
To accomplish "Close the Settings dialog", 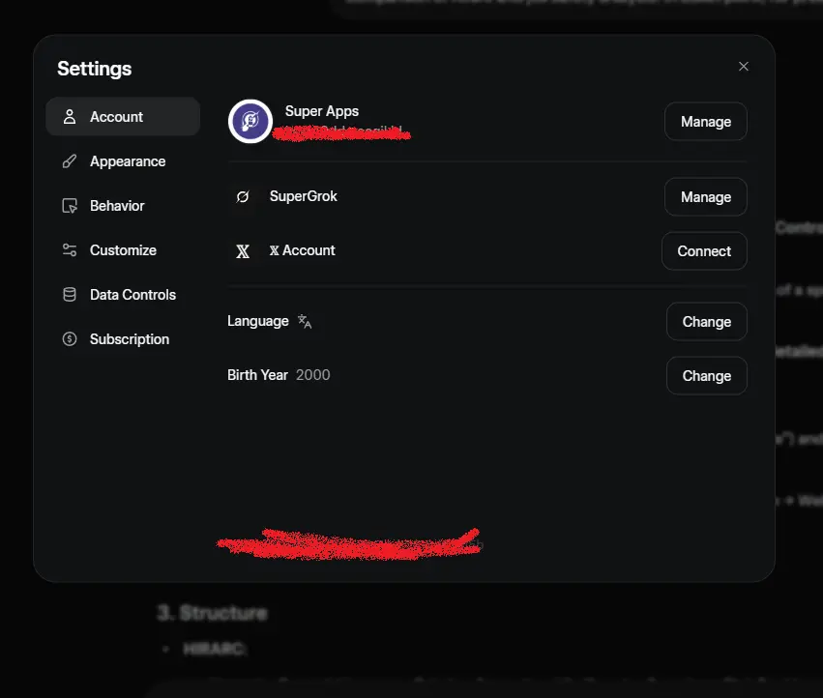I will pyautogui.click(x=744, y=66).
